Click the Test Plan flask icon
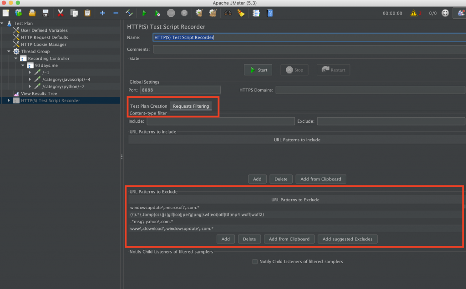The width and height of the screenshot is (466, 289). pos(9,23)
